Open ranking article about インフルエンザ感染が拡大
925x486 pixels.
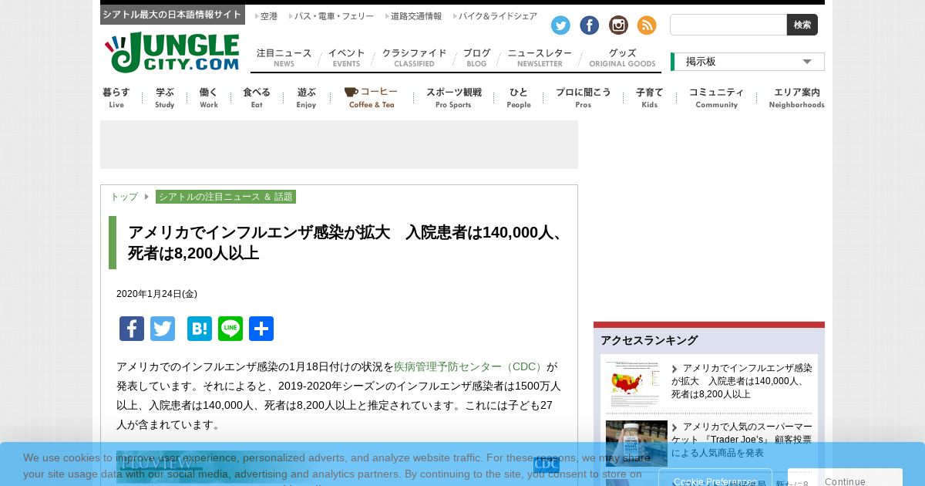pos(742,381)
